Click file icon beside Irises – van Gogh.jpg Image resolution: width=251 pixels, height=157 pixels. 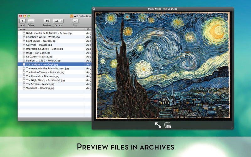pyautogui.click(x=24, y=52)
